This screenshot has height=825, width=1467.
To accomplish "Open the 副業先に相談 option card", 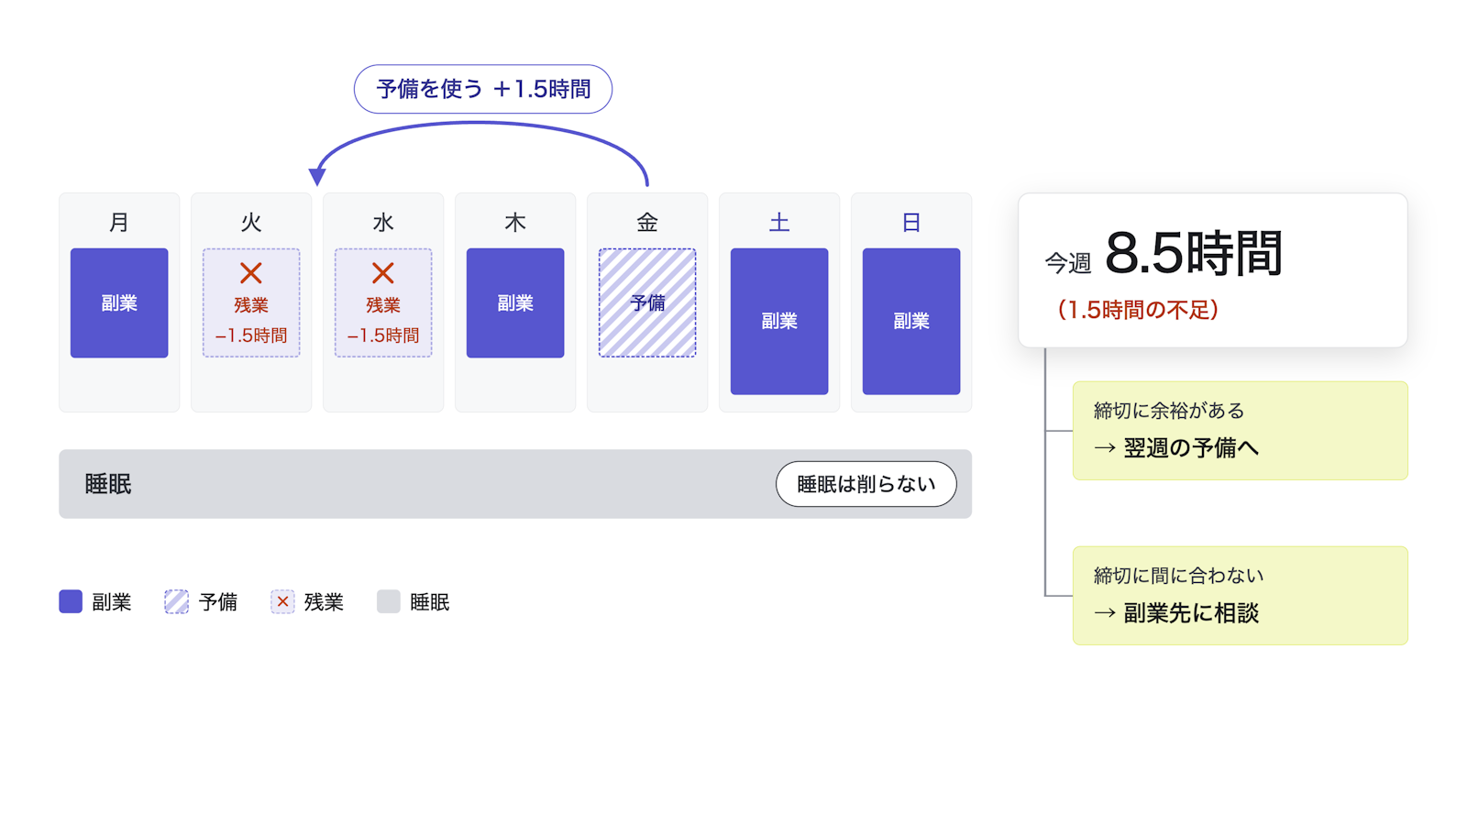I will (1241, 596).
